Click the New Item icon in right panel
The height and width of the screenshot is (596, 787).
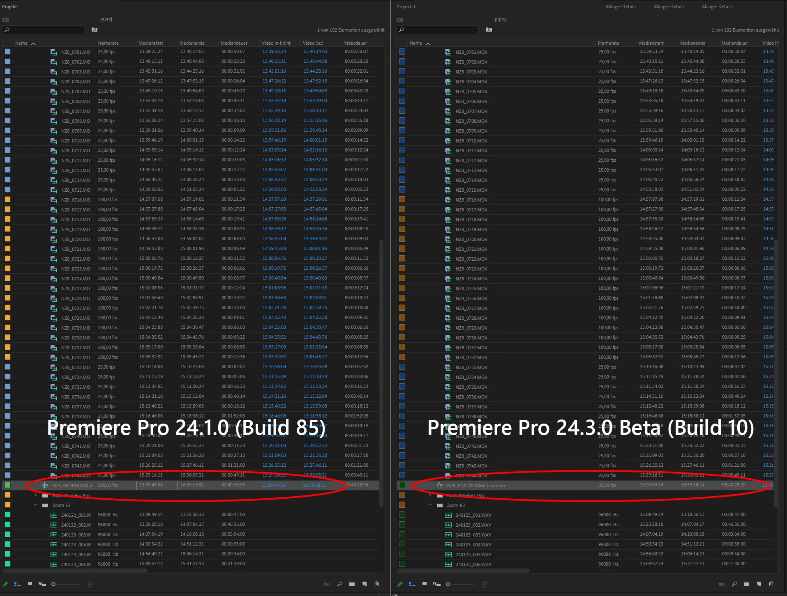click(x=759, y=584)
